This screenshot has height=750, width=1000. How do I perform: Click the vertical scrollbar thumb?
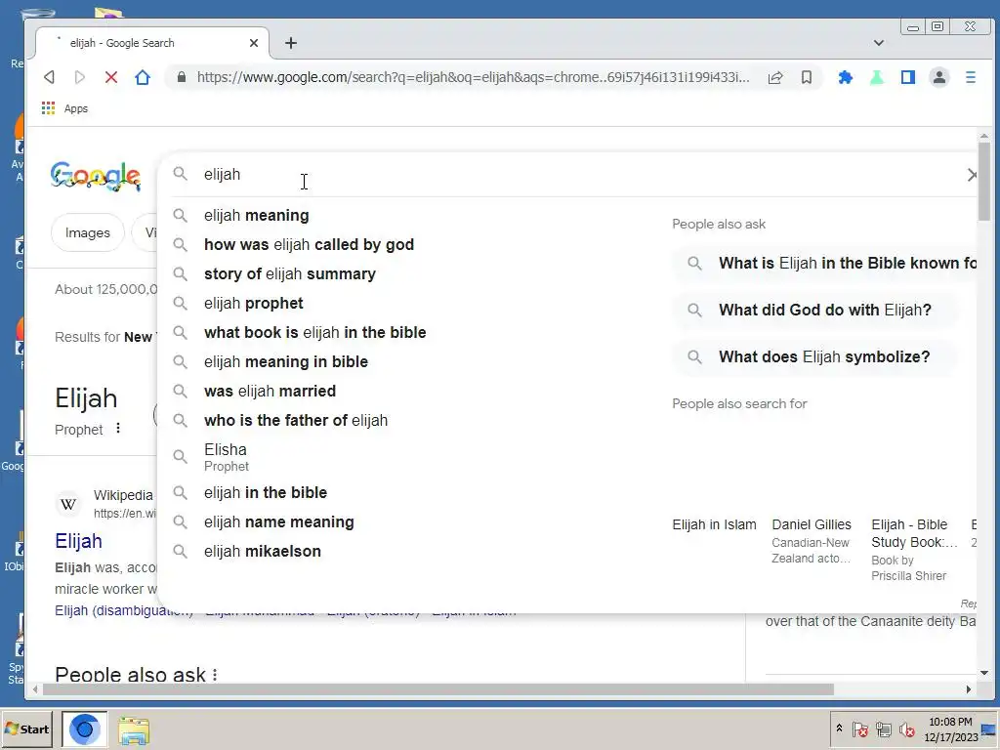tap(984, 182)
